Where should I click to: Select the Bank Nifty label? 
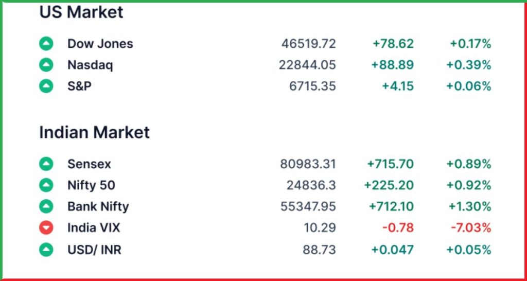[x=98, y=206]
